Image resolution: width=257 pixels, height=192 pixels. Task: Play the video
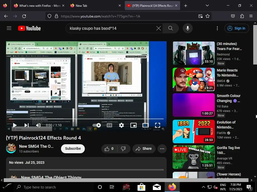(x=15, y=125)
